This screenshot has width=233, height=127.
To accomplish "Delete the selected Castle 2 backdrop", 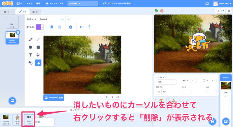I will [x=18, y=33].
